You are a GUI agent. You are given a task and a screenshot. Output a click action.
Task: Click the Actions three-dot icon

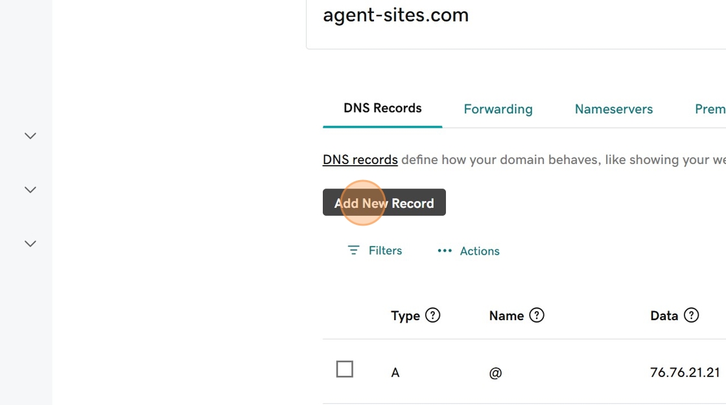(x=444, y=251)
